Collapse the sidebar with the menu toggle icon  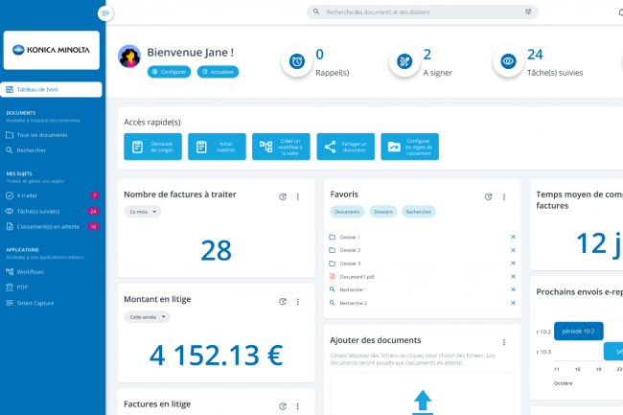105,13
